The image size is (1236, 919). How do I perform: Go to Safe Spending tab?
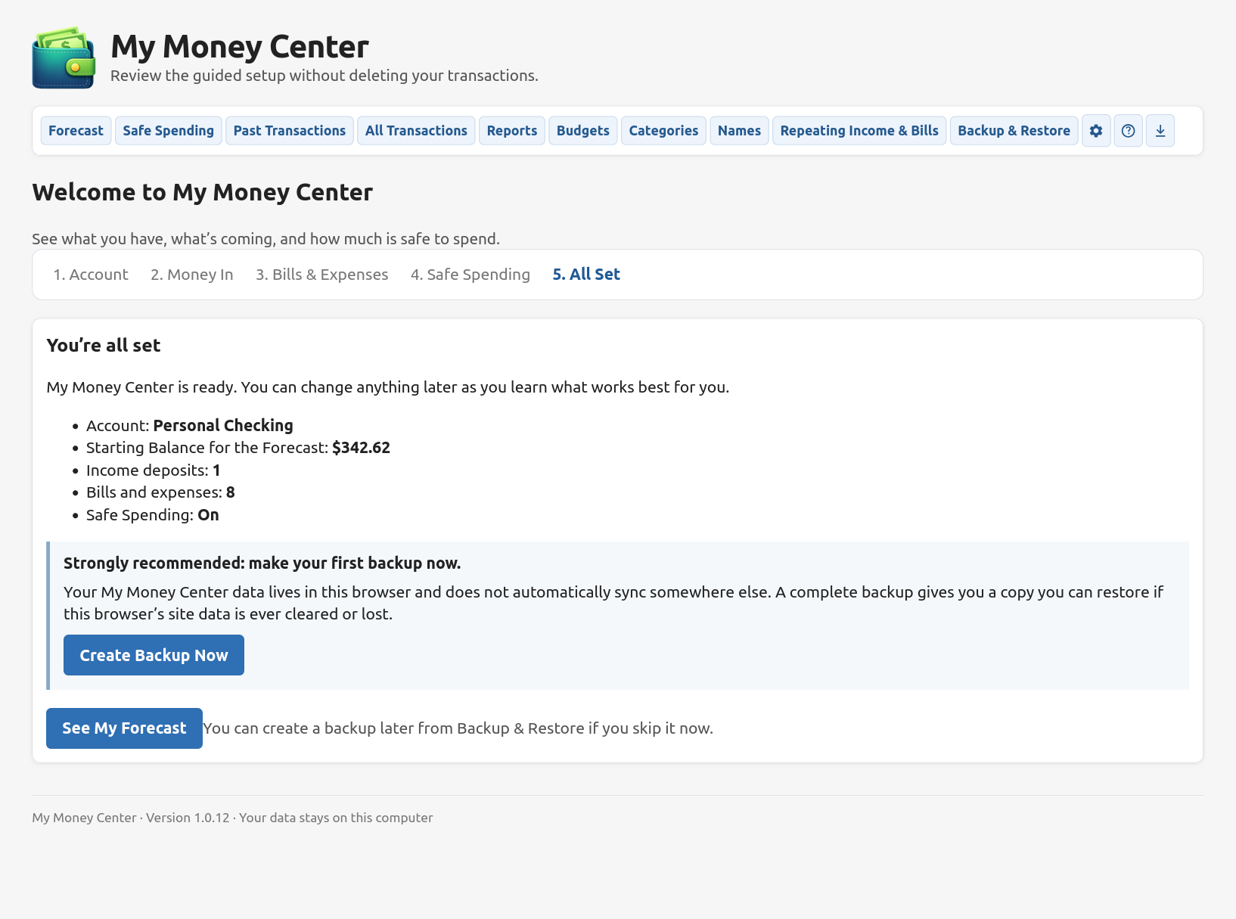(x=169, y=131)
